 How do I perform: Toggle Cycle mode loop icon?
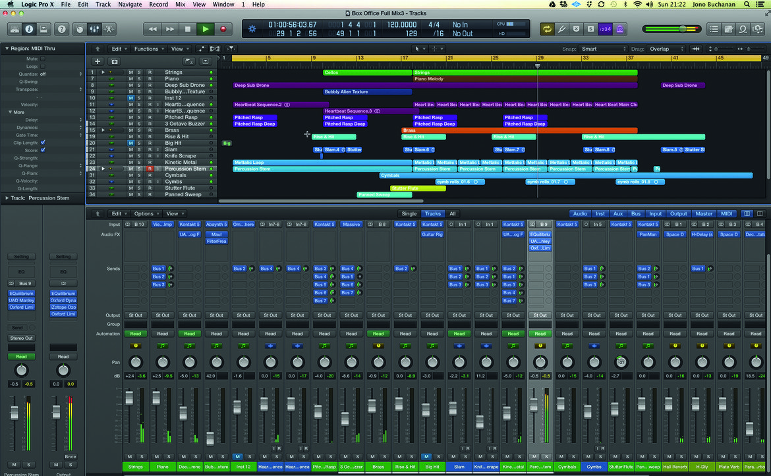(x=547, y=29)
